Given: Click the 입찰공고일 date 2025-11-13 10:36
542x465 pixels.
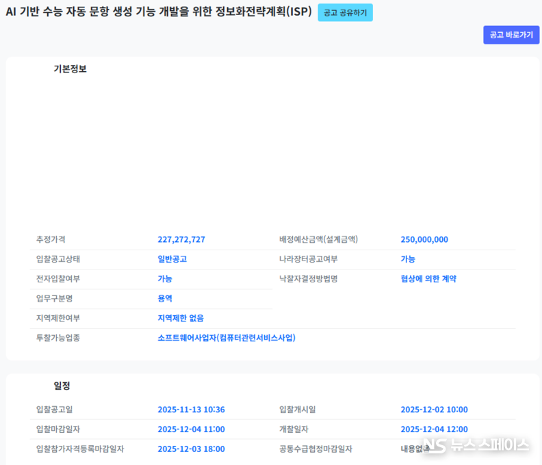Looking at the screenshot, I should pos(191,410).
